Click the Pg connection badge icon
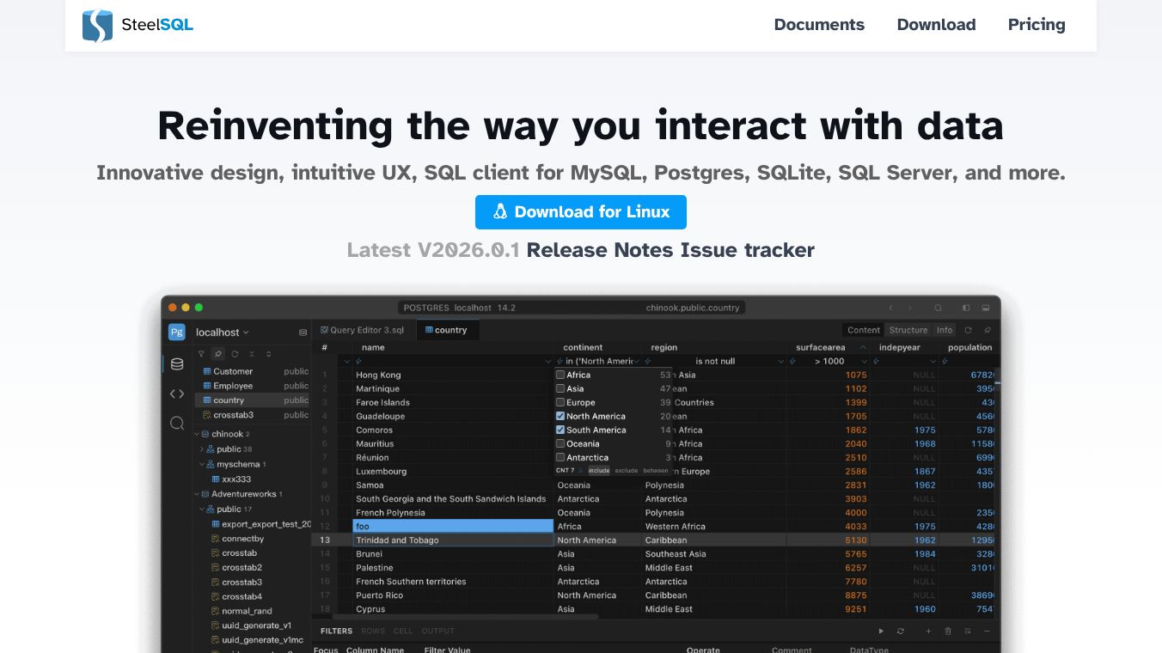This screenshot has height=653, width=1162. pos(176,333)
